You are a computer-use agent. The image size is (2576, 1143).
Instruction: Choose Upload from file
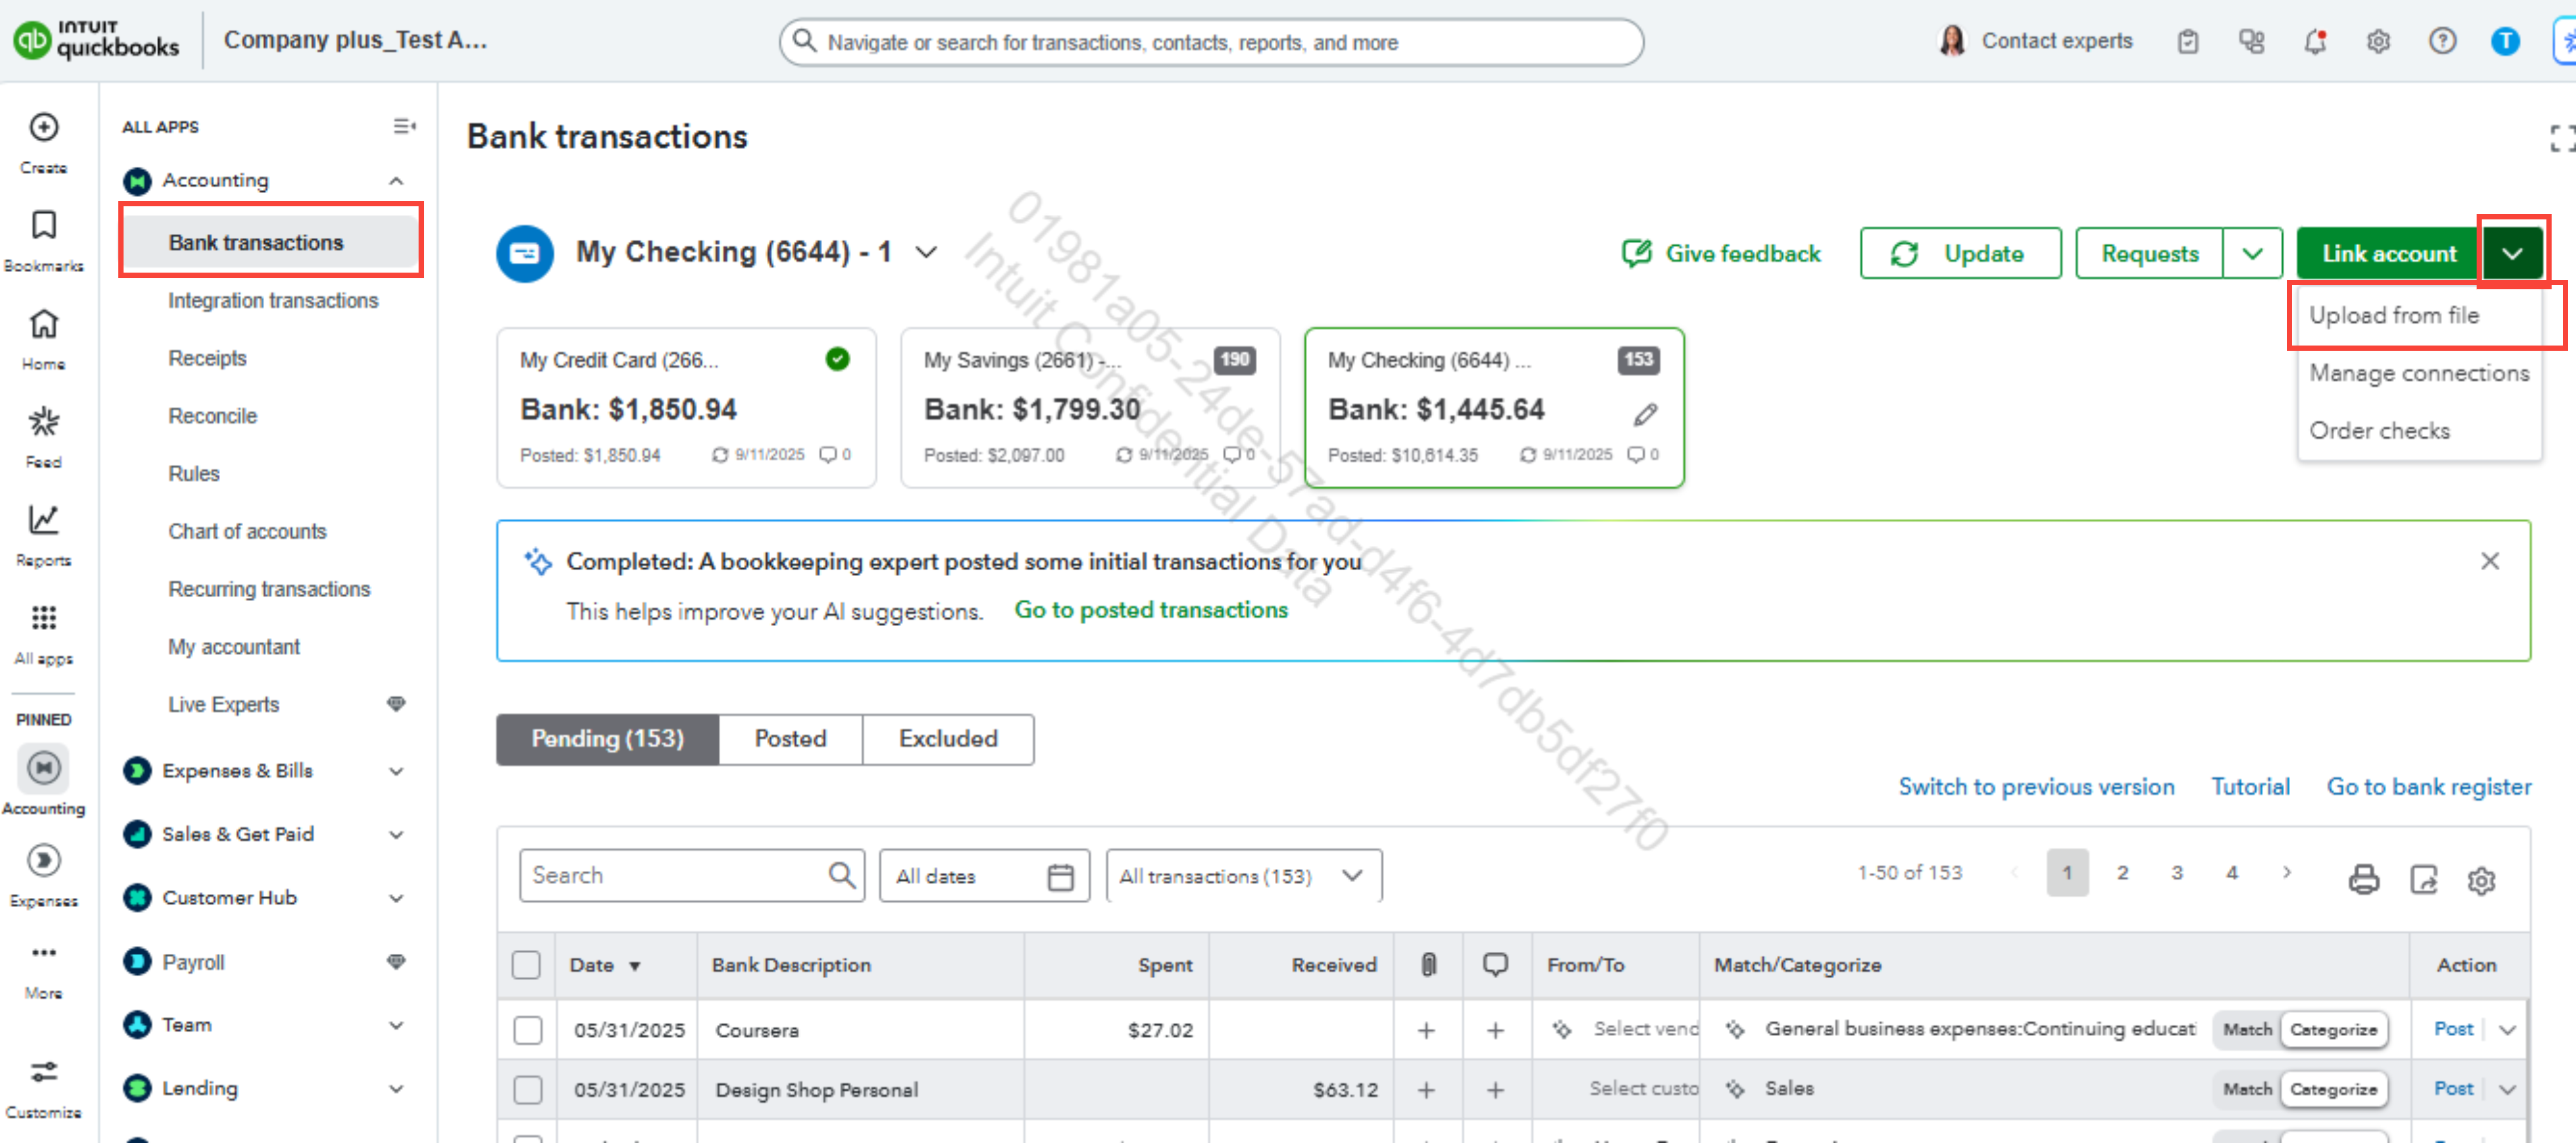click(2394, 315)
